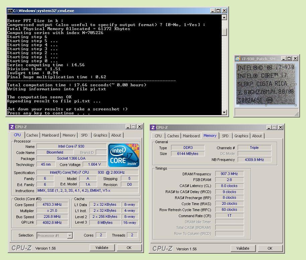Click the Paint icon in i7-930_Patch window

click(237, 59)
